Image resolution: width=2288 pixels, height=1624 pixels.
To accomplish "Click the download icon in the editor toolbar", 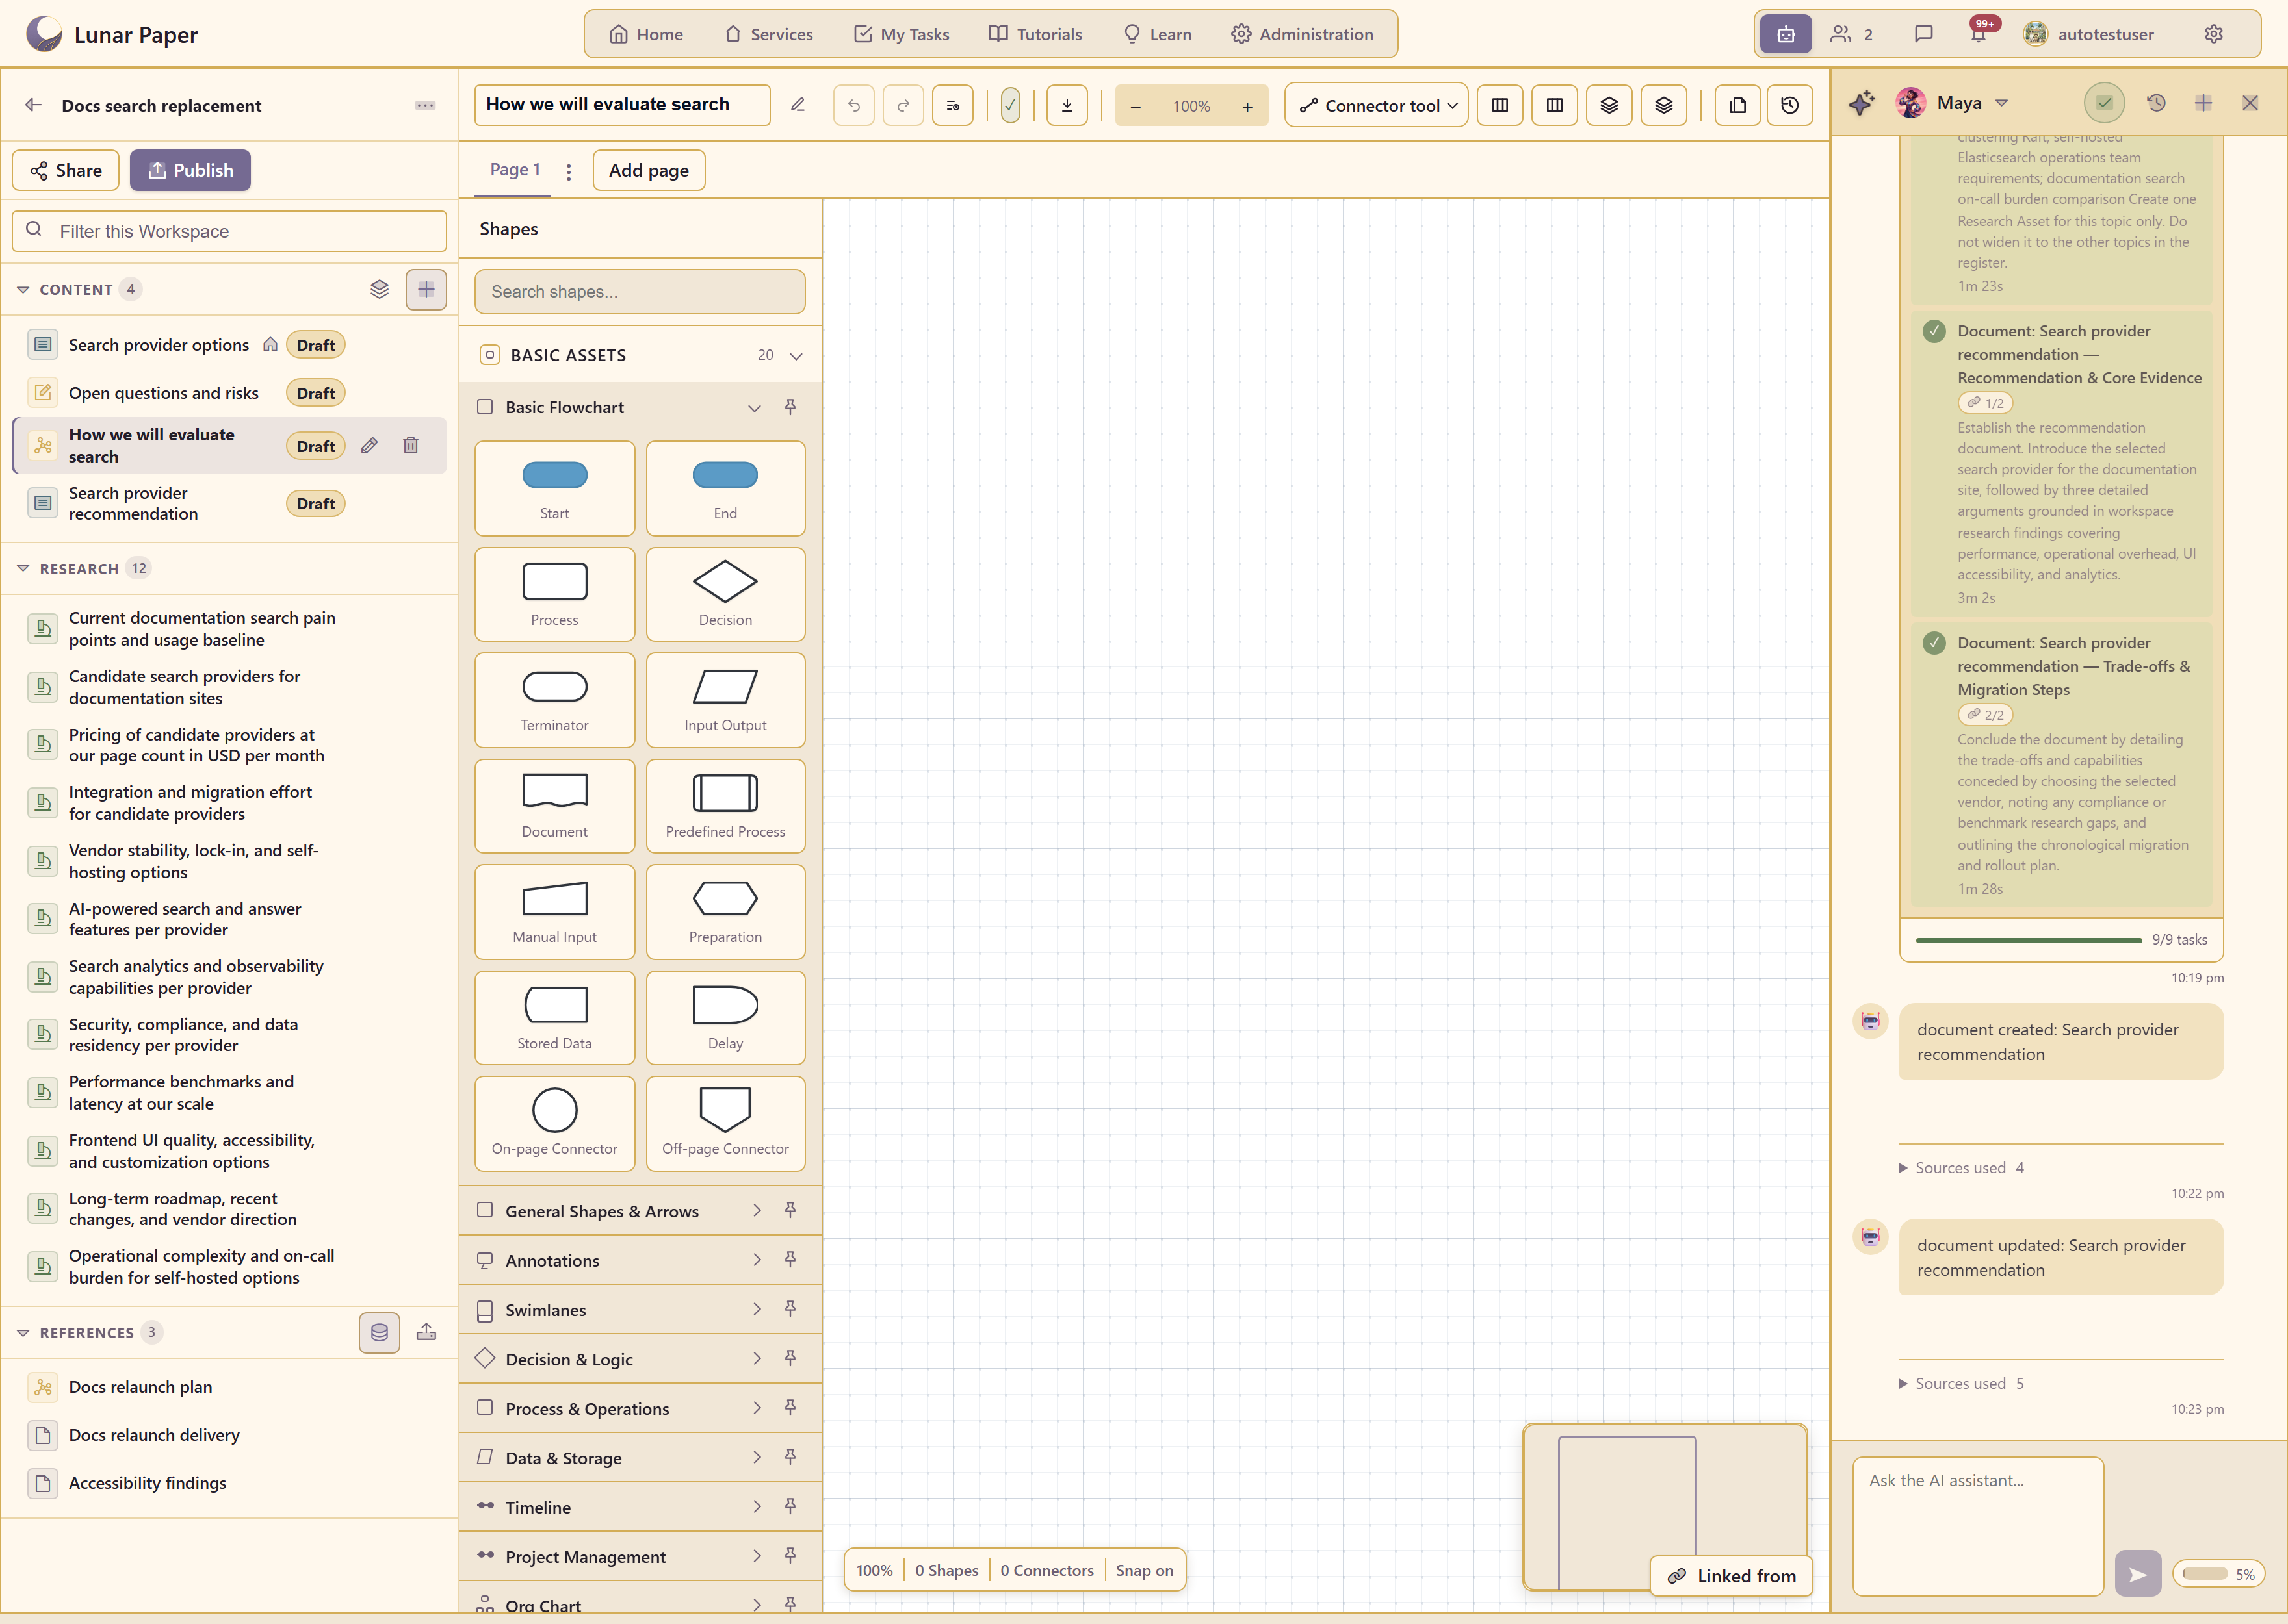I will pos(1067,105).
